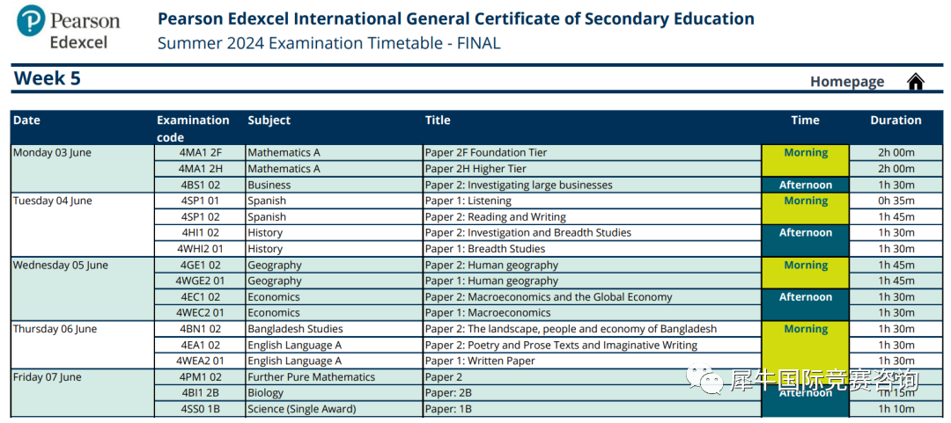951x423 pixels.
Task: Click exam code 4MA1 2F
Action: [x=200, y=153]
